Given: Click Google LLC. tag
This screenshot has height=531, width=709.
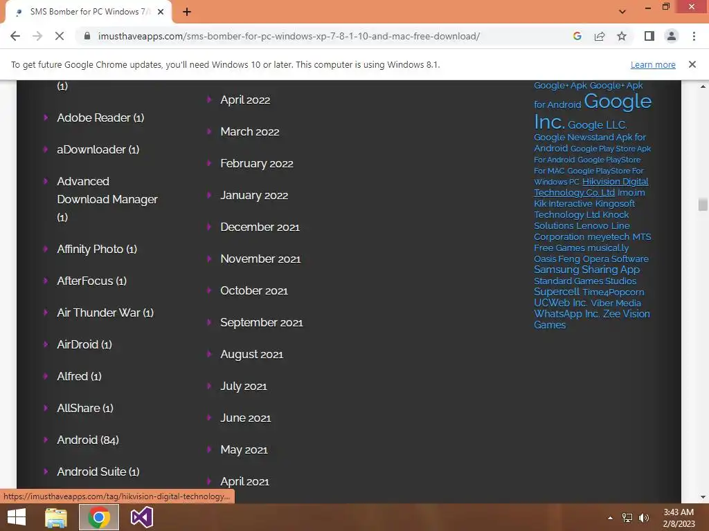Looking at the screenshot, I should (598, 125).
